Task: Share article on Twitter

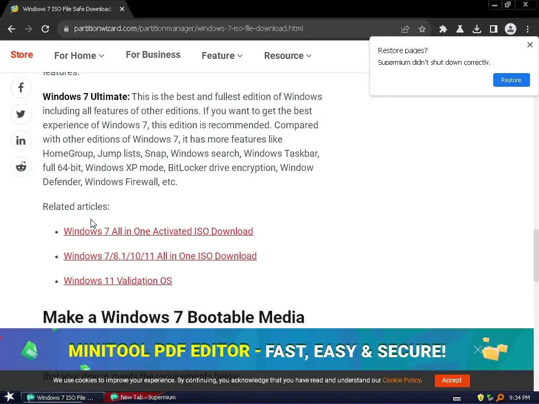Action: [x=21, y=114]
